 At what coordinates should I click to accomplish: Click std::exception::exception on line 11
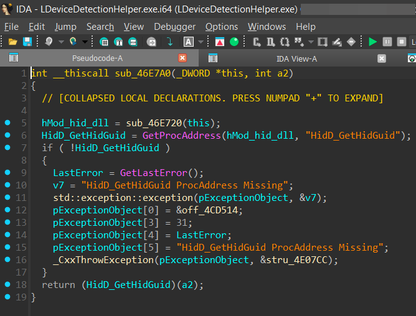[123, 198]
